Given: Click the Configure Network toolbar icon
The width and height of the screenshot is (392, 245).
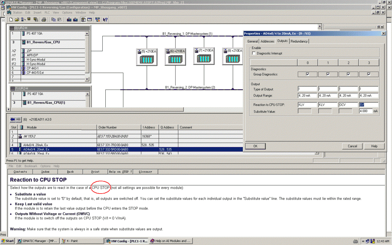Looking at the screenshot, I should point(98,20).
